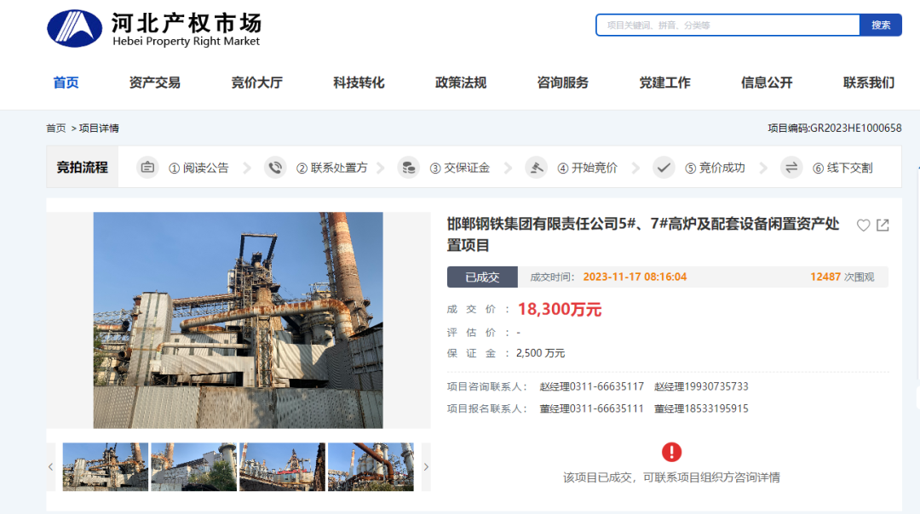Click the ③ 交保证金 step label
Screen dimensions: 920x514
(x=459, y=168)
